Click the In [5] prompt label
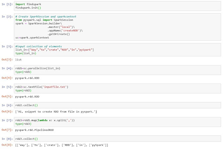 (7, 87)
